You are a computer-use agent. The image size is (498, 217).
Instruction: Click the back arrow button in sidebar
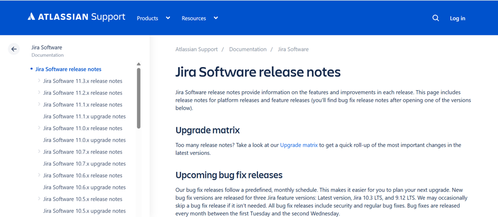14,49
